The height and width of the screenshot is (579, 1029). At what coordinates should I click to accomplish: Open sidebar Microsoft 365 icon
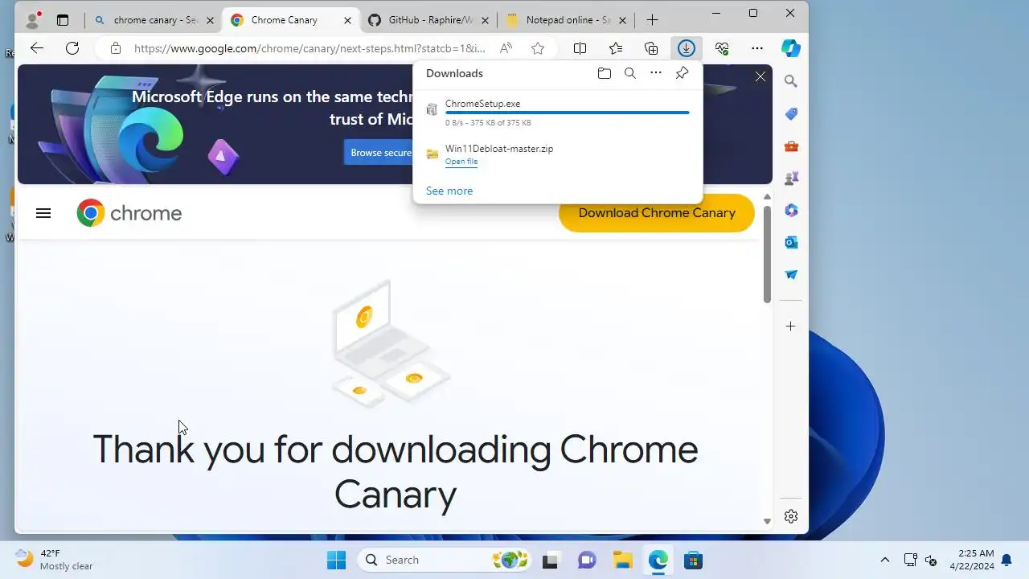tap(791, 210)
